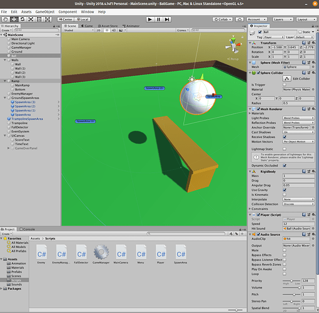This screenshot has width=319, height=313.
Task: Open the GameObject menu
Action: (45, 12)
